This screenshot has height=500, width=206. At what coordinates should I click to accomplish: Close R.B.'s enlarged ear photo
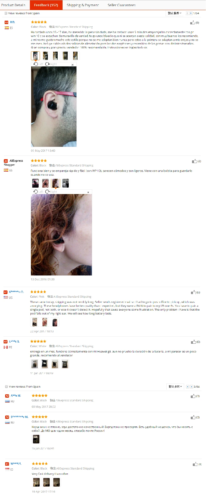tap(72, 65)
